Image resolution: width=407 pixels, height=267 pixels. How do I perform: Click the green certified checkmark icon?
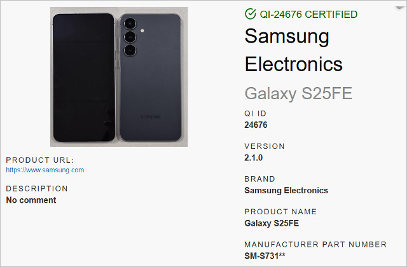[250, 14]
